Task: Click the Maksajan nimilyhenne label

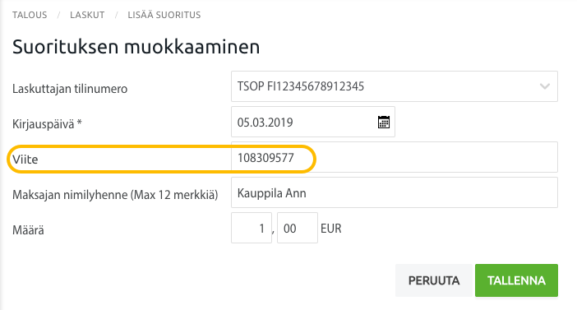Action: [x=115, y=195]
